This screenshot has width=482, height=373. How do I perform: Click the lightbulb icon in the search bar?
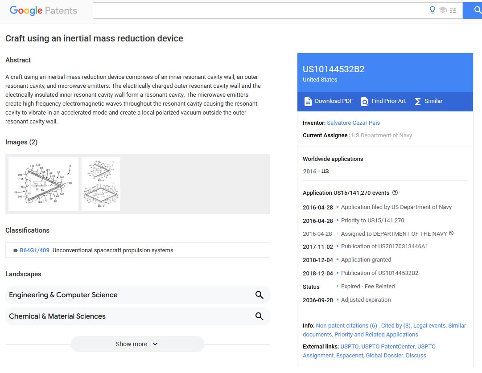(432, 10)
